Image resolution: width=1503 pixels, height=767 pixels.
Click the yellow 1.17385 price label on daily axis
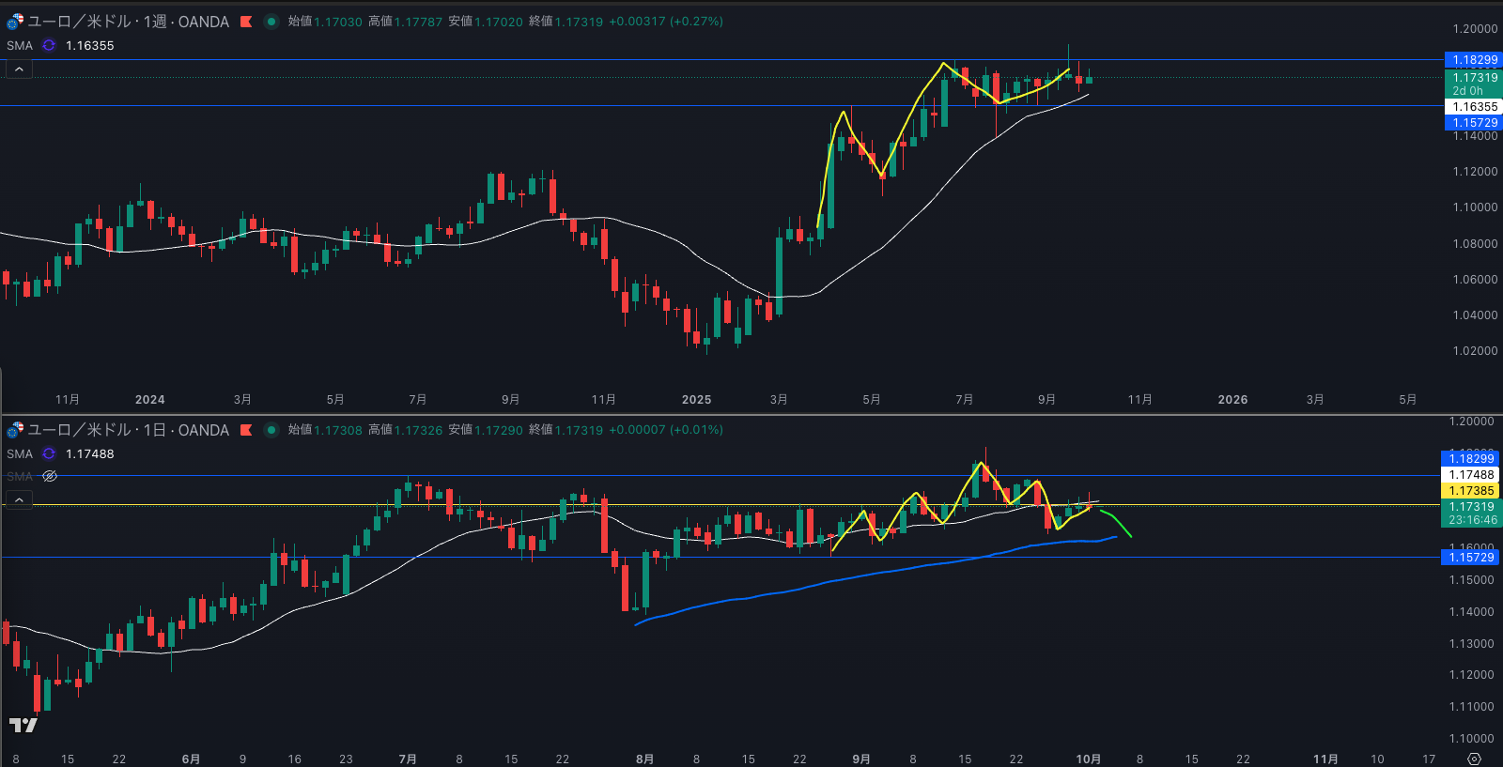(1471, 491)
